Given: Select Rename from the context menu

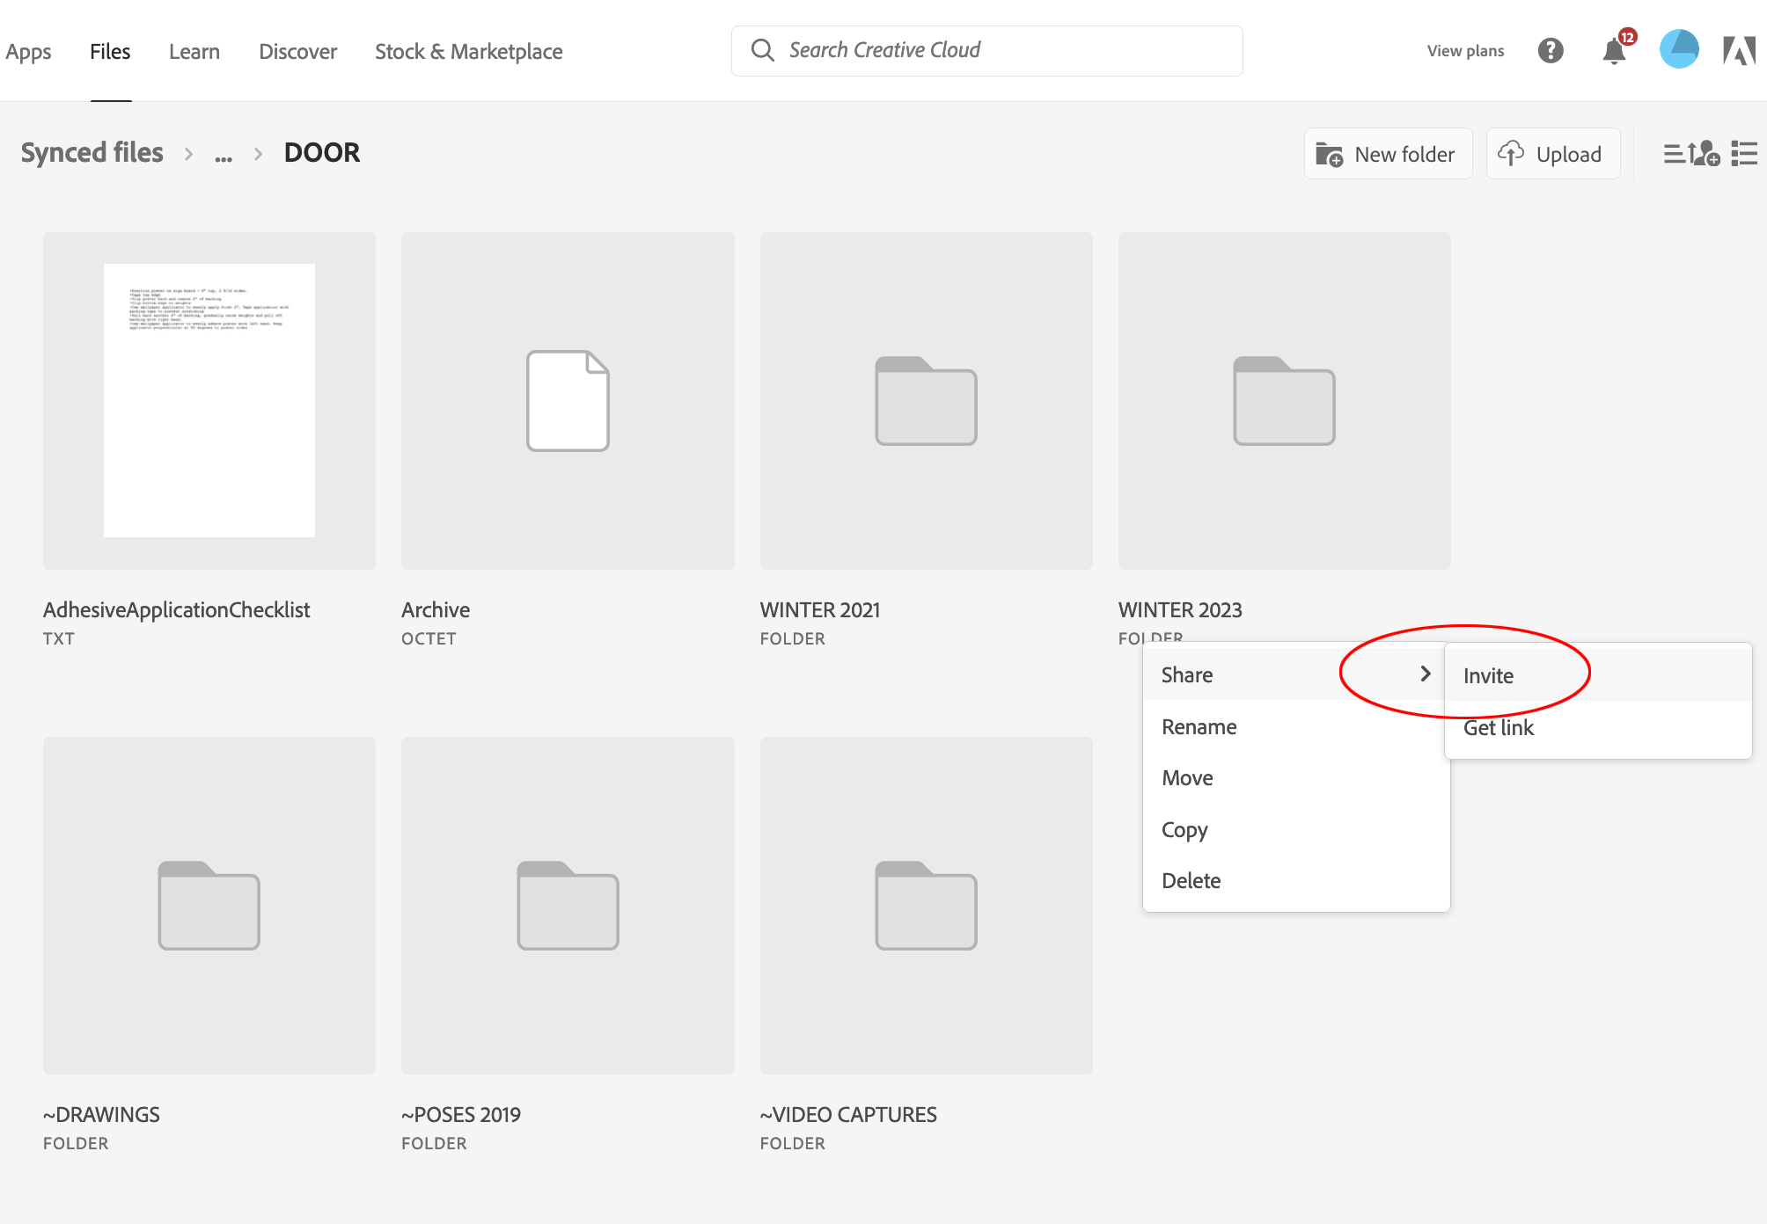Looking at the screenshot, I should (1199, 726).
